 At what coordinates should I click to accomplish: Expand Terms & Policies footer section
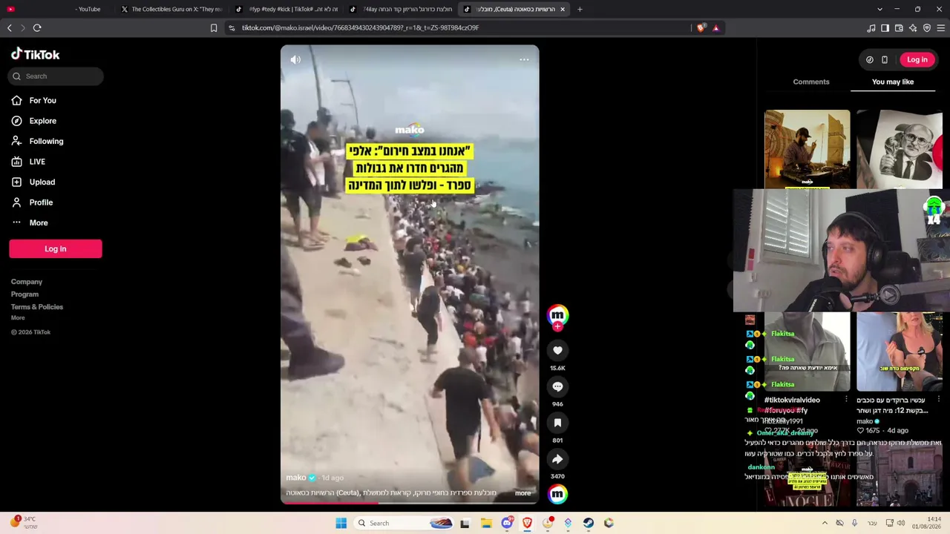[x=37, y=307]
